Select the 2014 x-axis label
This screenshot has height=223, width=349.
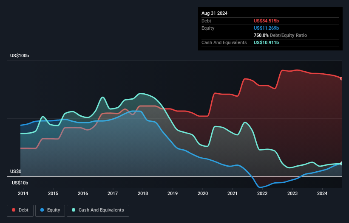(x=23, y=193)
